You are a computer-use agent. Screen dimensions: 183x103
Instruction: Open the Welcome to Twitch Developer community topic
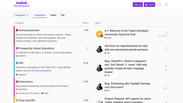[x=126, y=33]
